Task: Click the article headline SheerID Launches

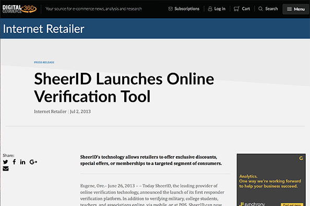Action: pyautogui.click(x=124, y=87)
